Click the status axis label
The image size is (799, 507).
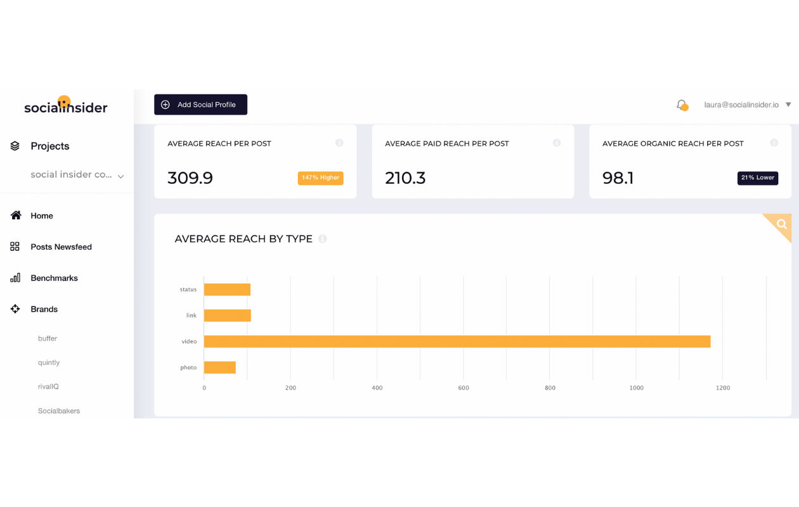tap(188, 290)
